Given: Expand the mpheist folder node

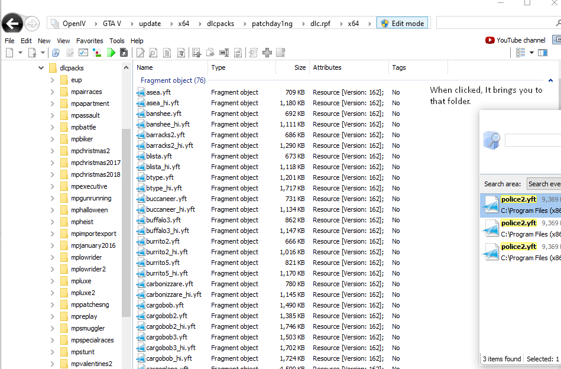Looking at the screenshot, I should 52,222.
